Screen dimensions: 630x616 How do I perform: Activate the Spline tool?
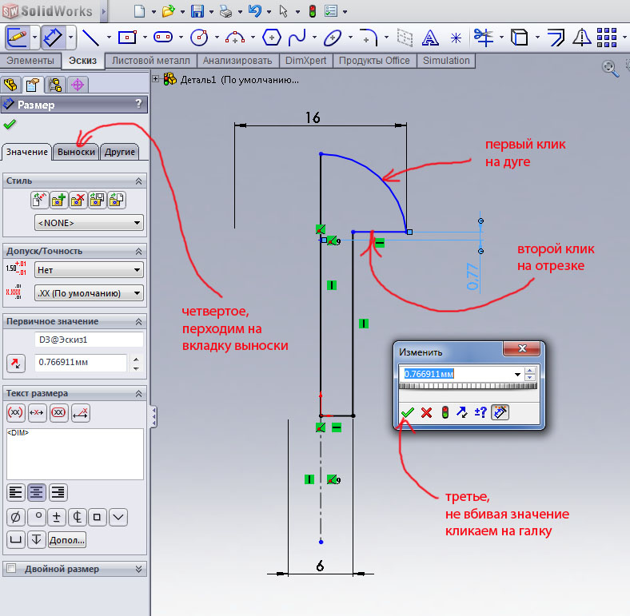pos(297,37)
